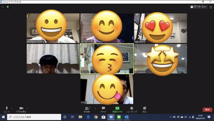214x121 pixels.
Task: Open audio options arrow next to mute
Action: coord(12,108)
